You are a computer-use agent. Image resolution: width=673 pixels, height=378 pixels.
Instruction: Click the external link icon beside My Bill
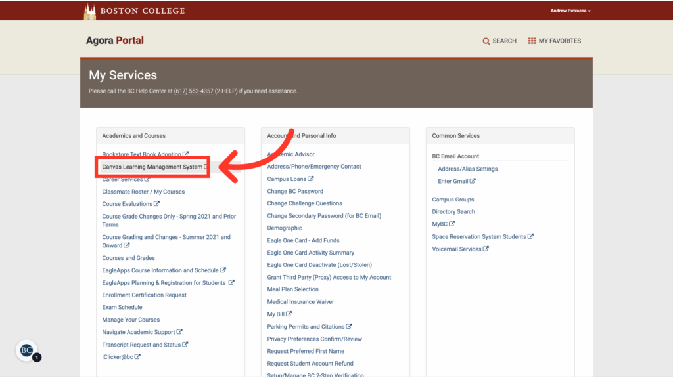pos(290,314)
